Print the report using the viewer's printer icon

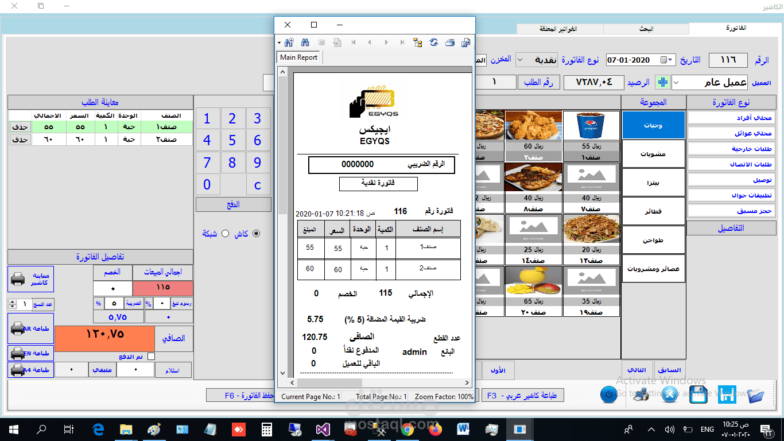[450, 42]
